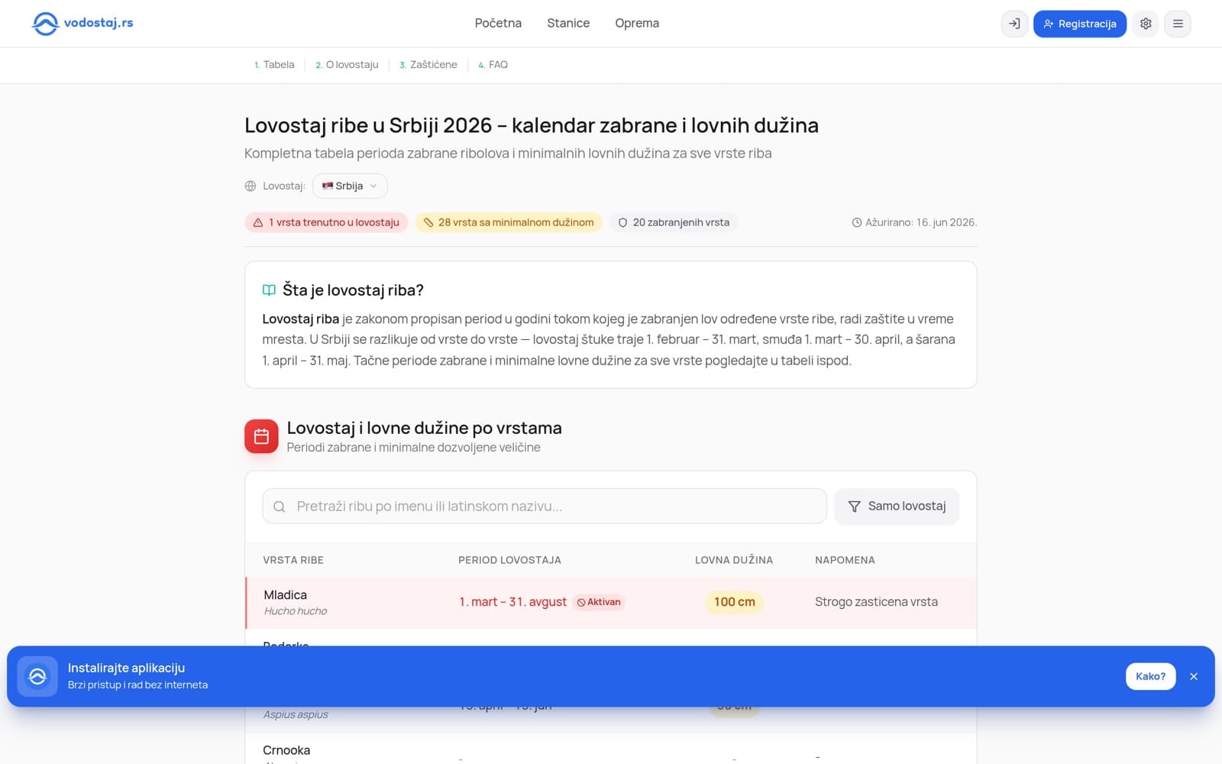
Task: Click the LOVNA DUŽINA column header
Action: tap(734, 560)
